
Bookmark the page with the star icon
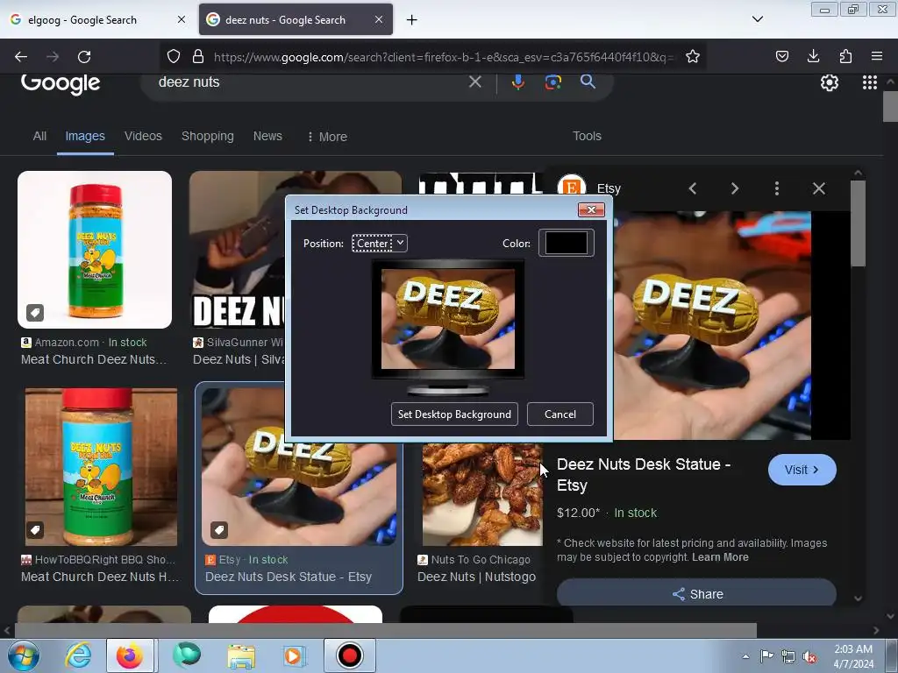tap(693, 56)
